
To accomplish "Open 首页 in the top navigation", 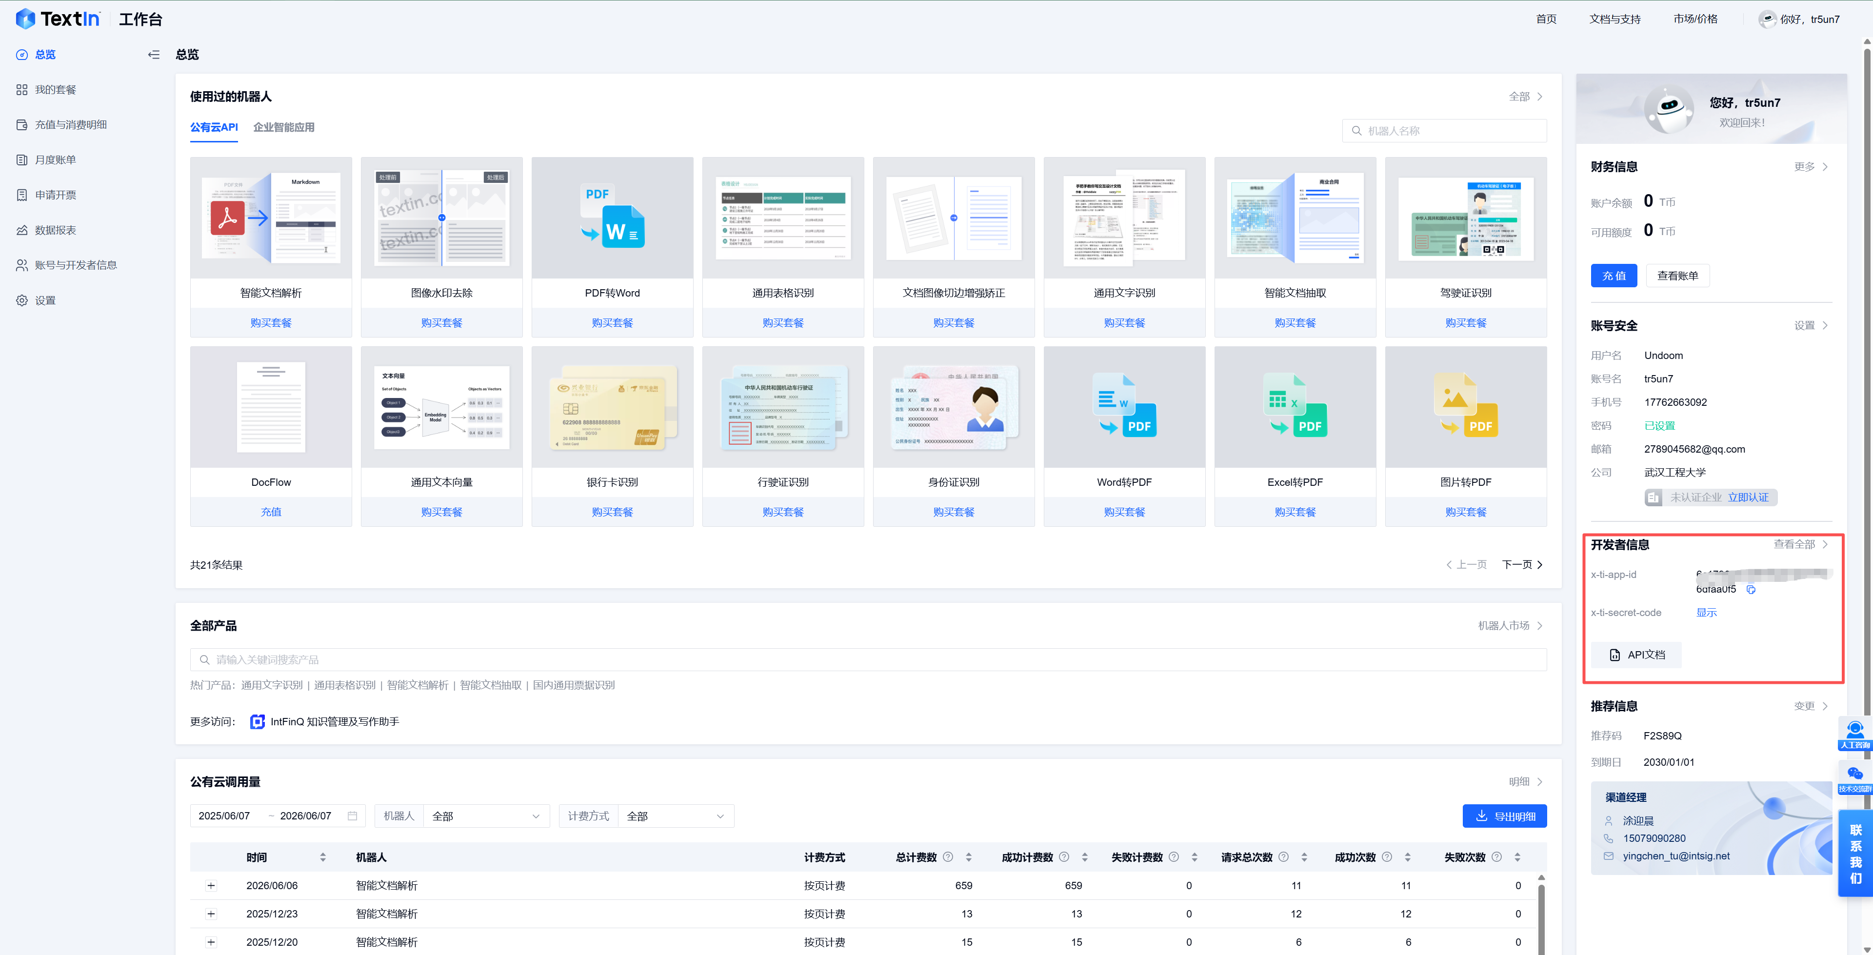I will pos(1546,19).
